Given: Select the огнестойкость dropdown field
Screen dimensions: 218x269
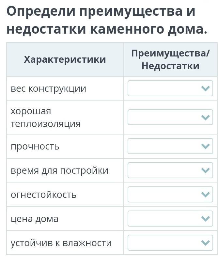Looking at the screenshot, I should [x=170, y=194].
